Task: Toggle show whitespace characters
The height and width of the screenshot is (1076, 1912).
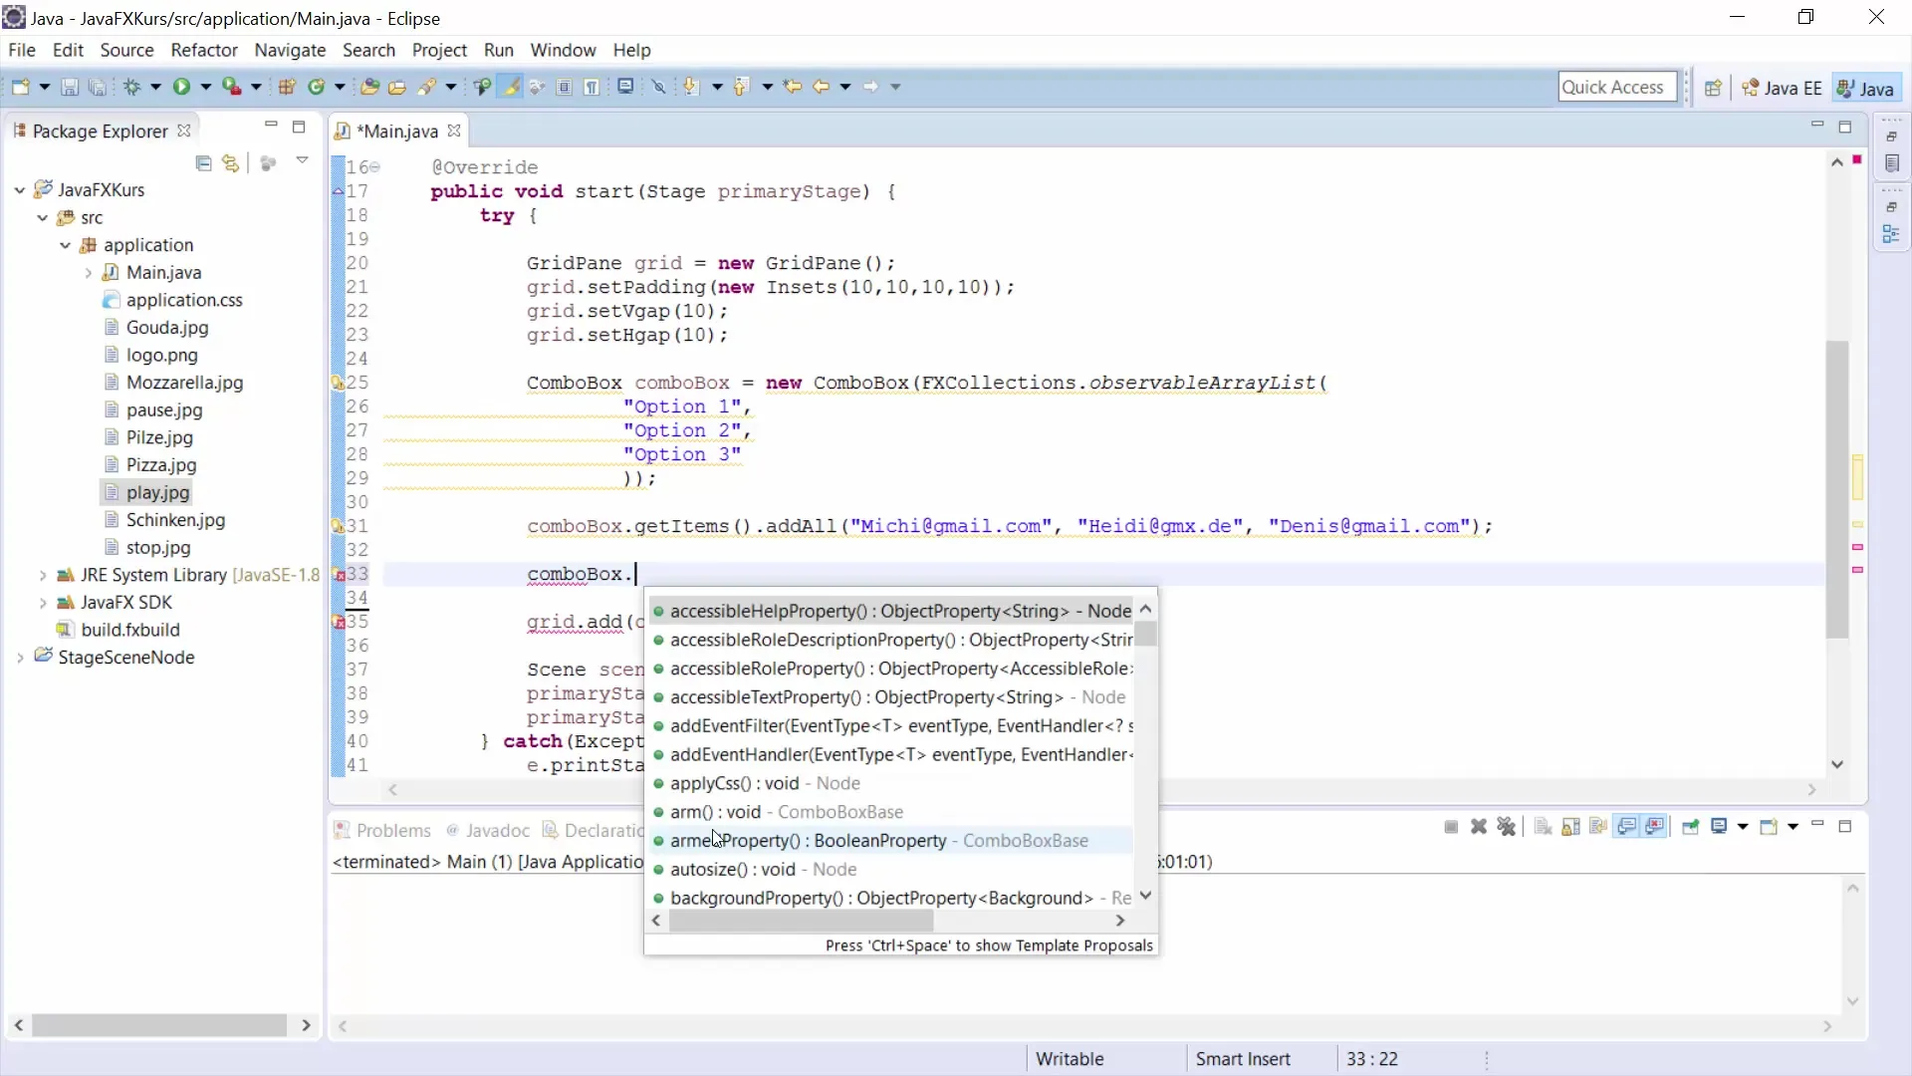Action: pos(592,87)
